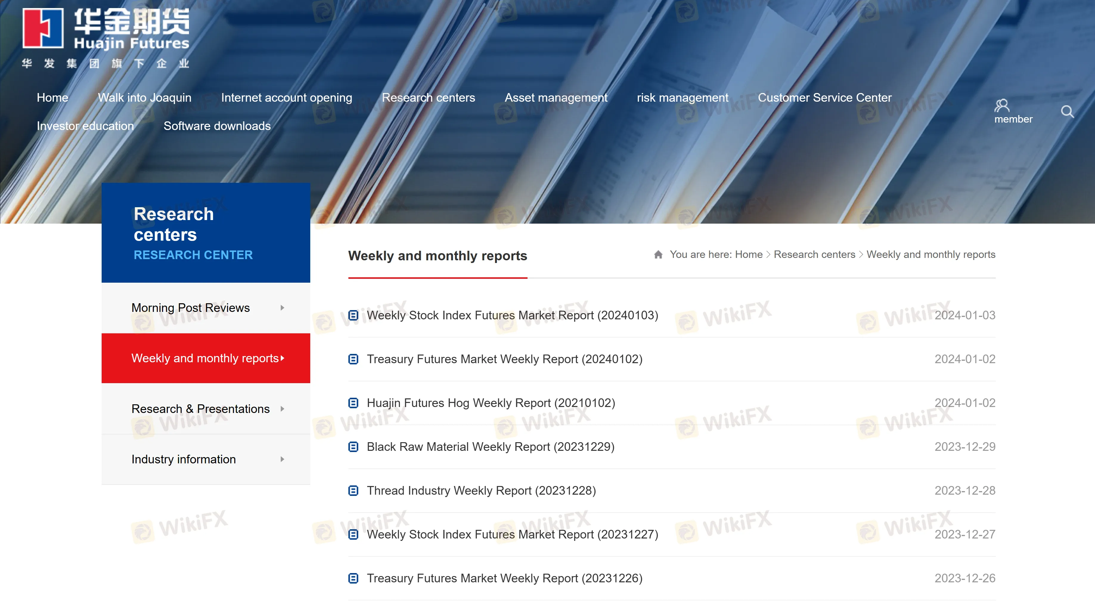Click document icon beside Black Raw Material Report
Screen dimensions: 1095x602
click(353, 446)
